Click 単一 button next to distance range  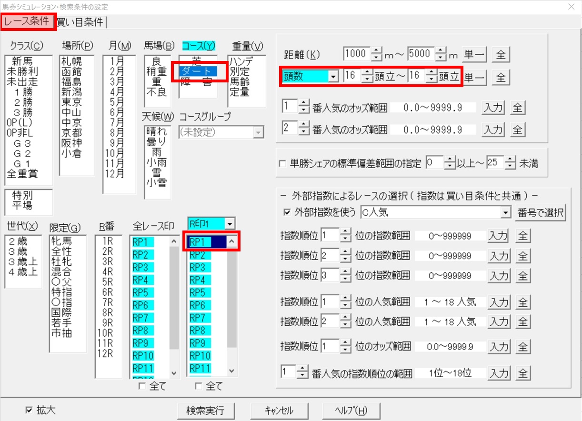pyautogui.click(x=474, y=55)
